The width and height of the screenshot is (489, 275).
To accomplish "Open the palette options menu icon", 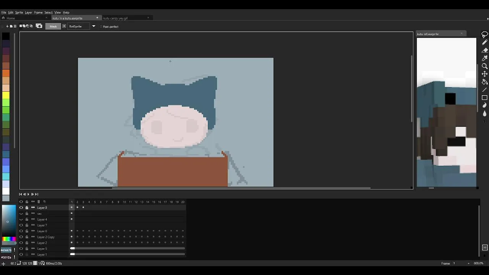I will [15, 26].
